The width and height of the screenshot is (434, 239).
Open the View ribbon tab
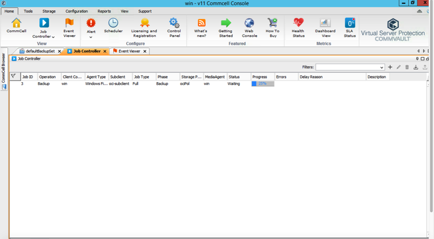pyautogui.click(x=125, y=11)
